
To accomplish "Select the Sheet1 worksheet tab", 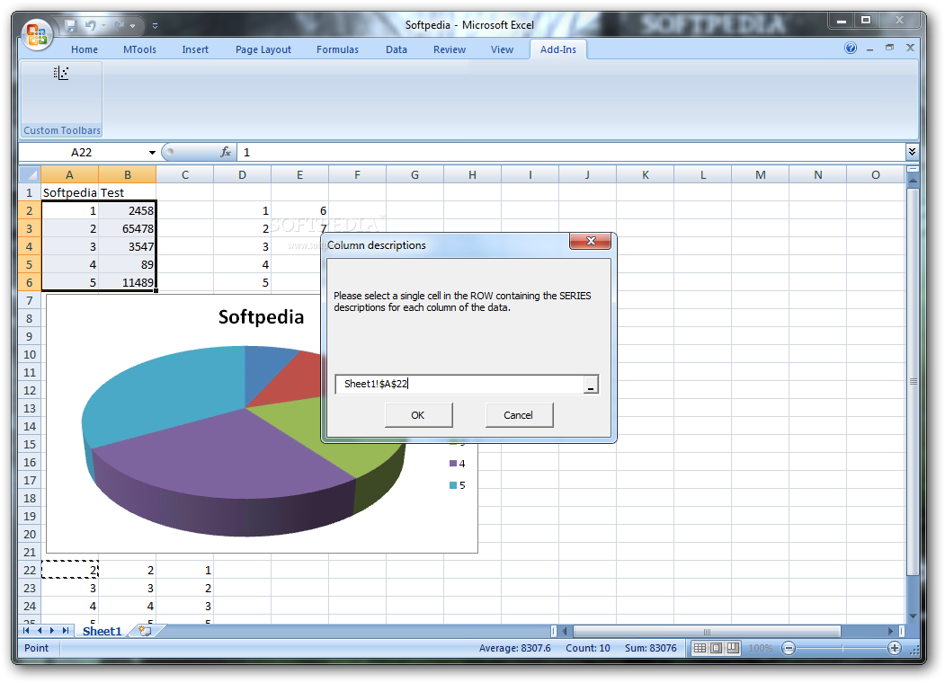I will [102, 631].
